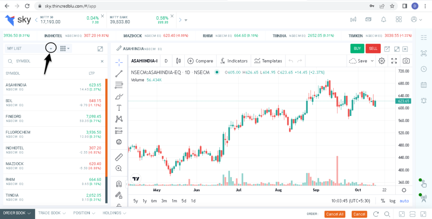The height and width of the screenshot is (219, 432).
Task: Open the emoji icons tool
Action: [x=119, y=142]
